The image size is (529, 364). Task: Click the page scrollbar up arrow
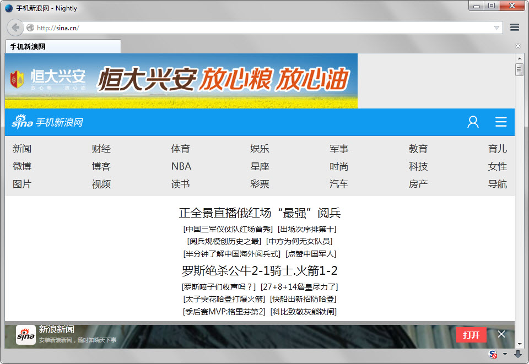pos(520,58)
